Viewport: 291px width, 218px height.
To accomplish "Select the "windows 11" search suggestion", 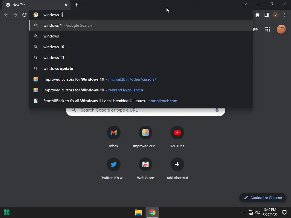I will click(x=141, y=58).
